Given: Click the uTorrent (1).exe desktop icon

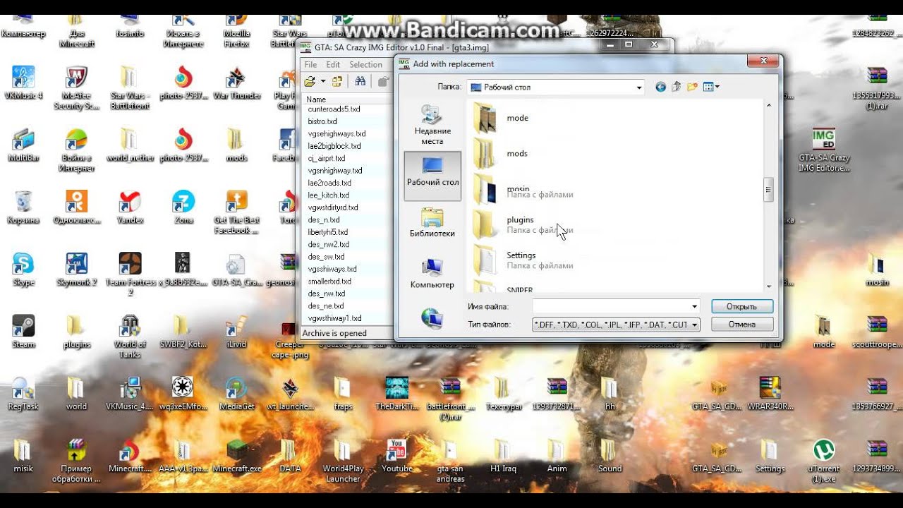Looking at the screenshot, I should [824, 460].
